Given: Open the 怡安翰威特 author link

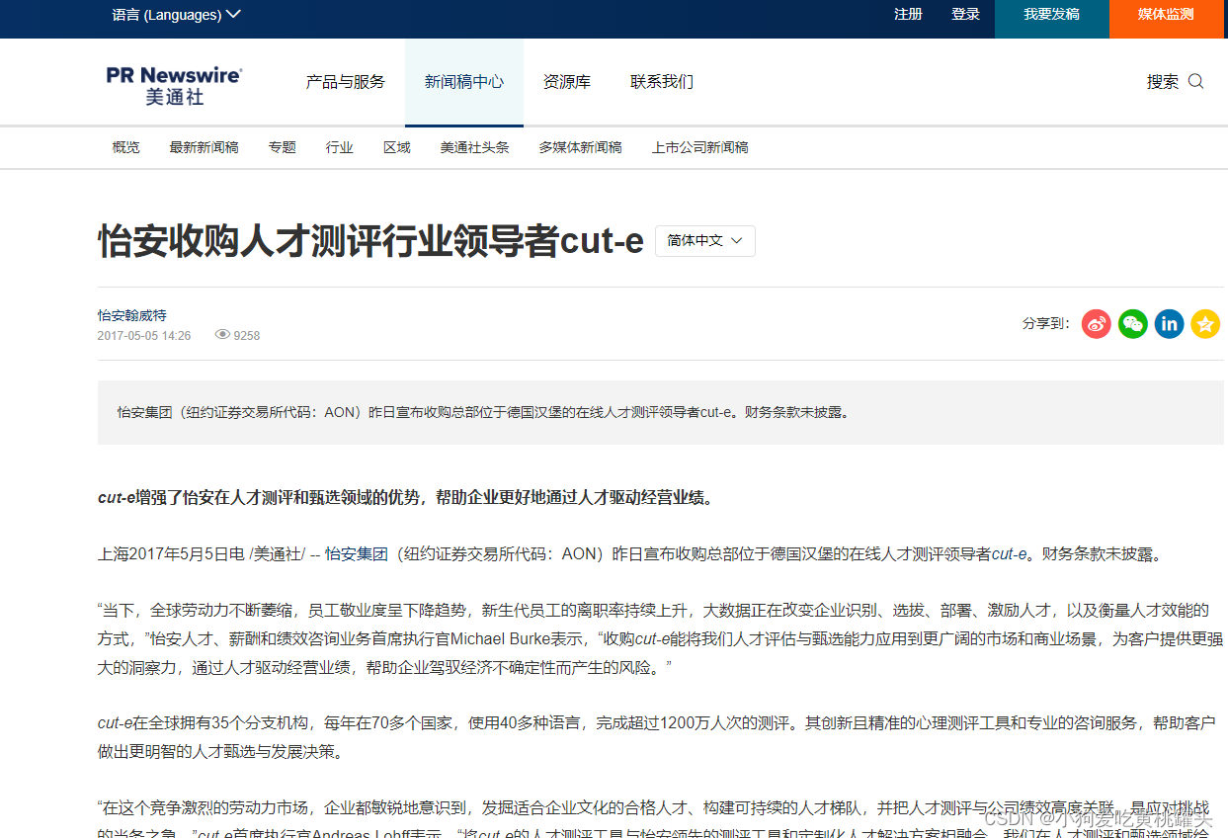Looking at the screenshot, I should 132,315.
